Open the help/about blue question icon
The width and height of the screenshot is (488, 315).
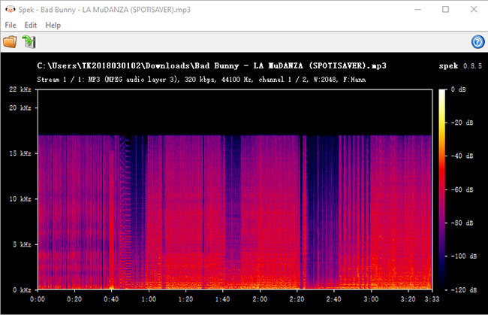tap(477, 42)
